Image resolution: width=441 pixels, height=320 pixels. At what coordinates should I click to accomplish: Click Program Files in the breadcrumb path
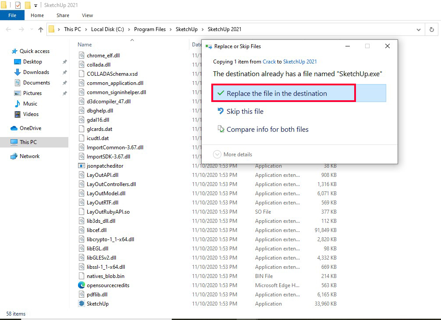150,29
